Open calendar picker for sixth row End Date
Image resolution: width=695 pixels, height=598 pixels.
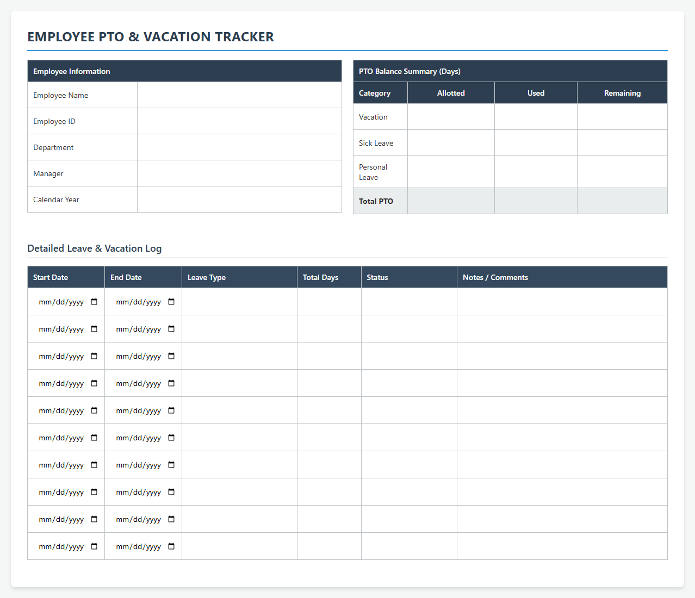(x=171, y=438)
